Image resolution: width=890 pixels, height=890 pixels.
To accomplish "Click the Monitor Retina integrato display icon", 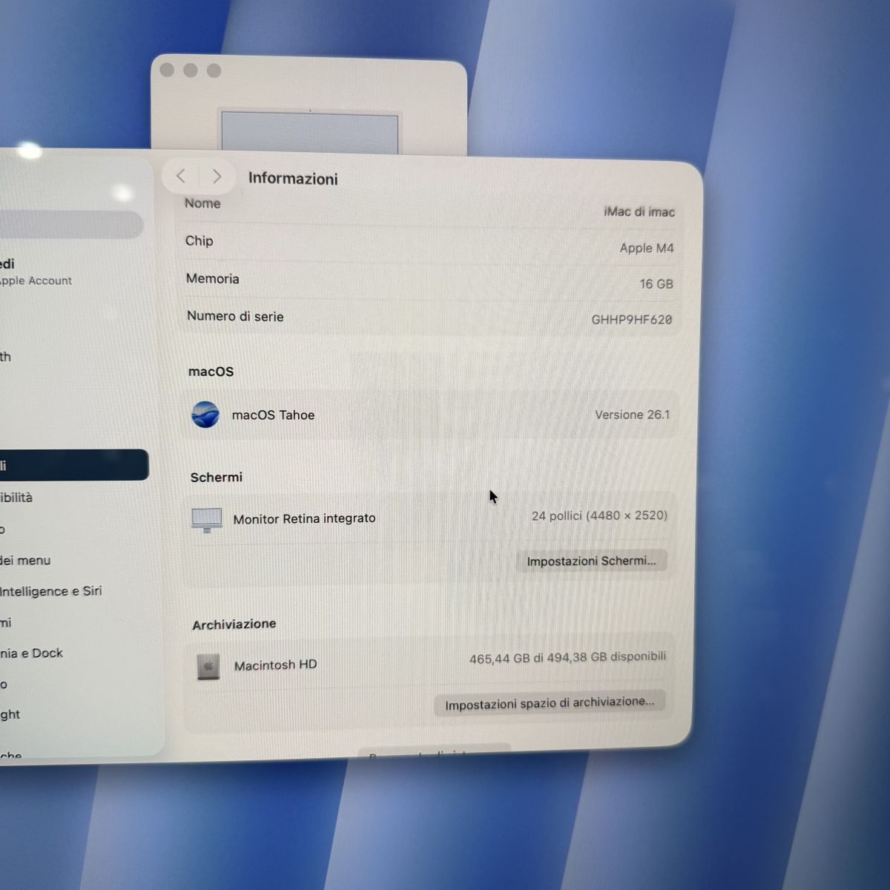I will [x=207, y=519].
